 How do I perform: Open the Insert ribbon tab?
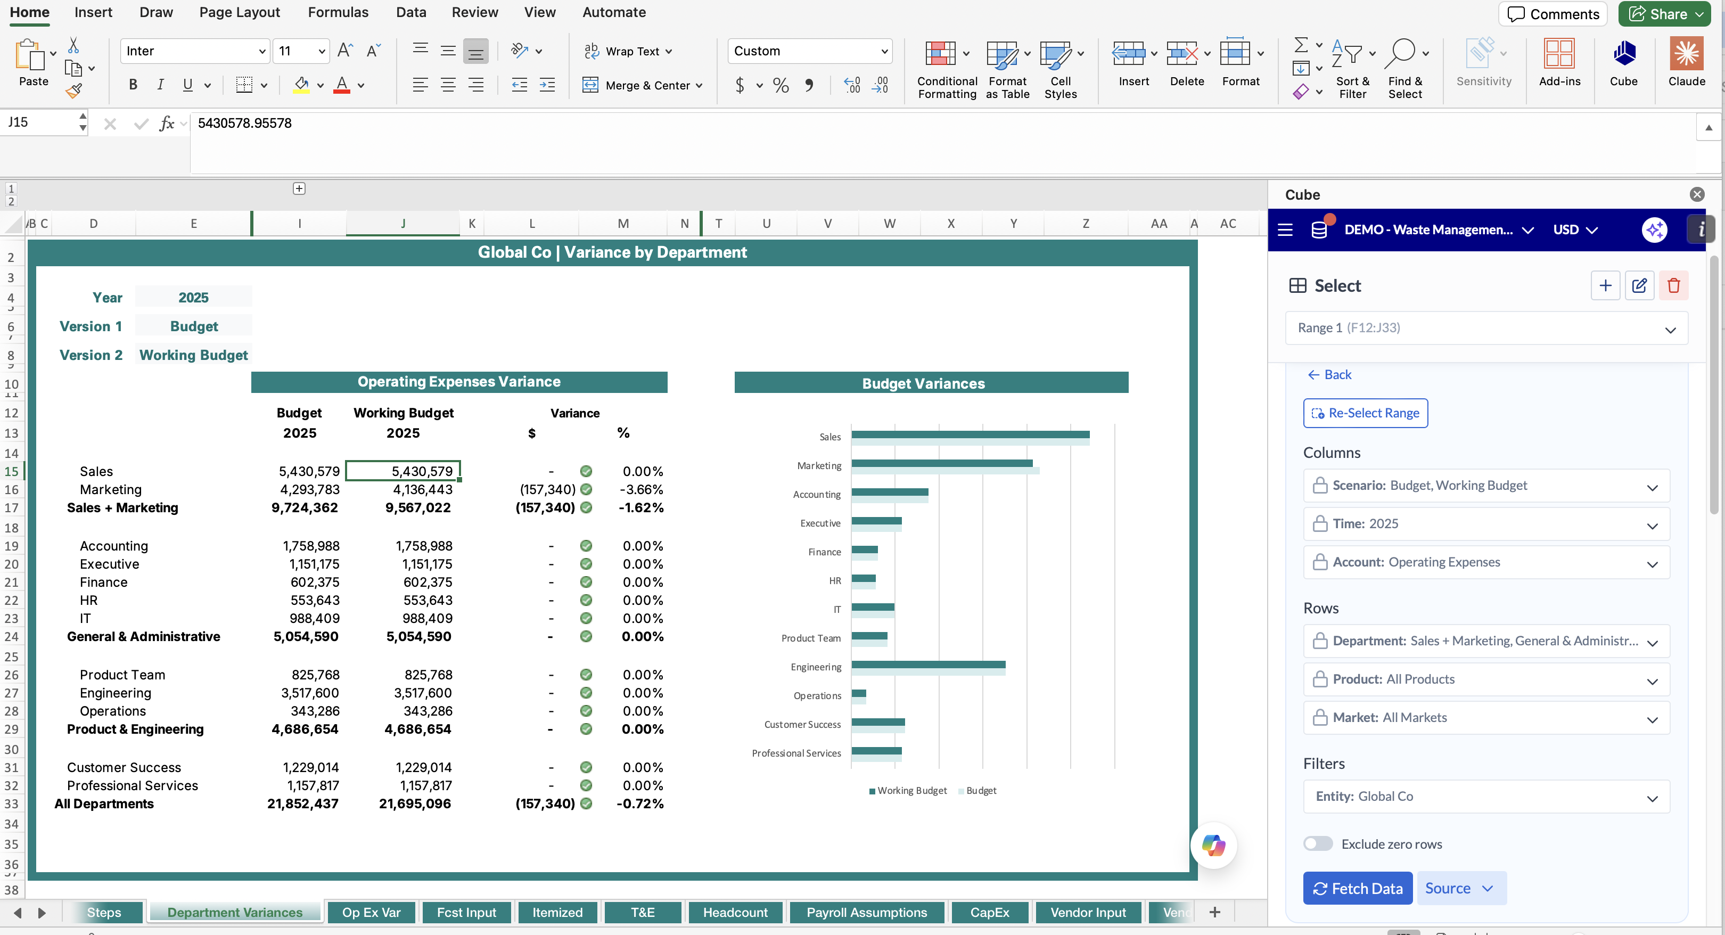pos(93,13)
